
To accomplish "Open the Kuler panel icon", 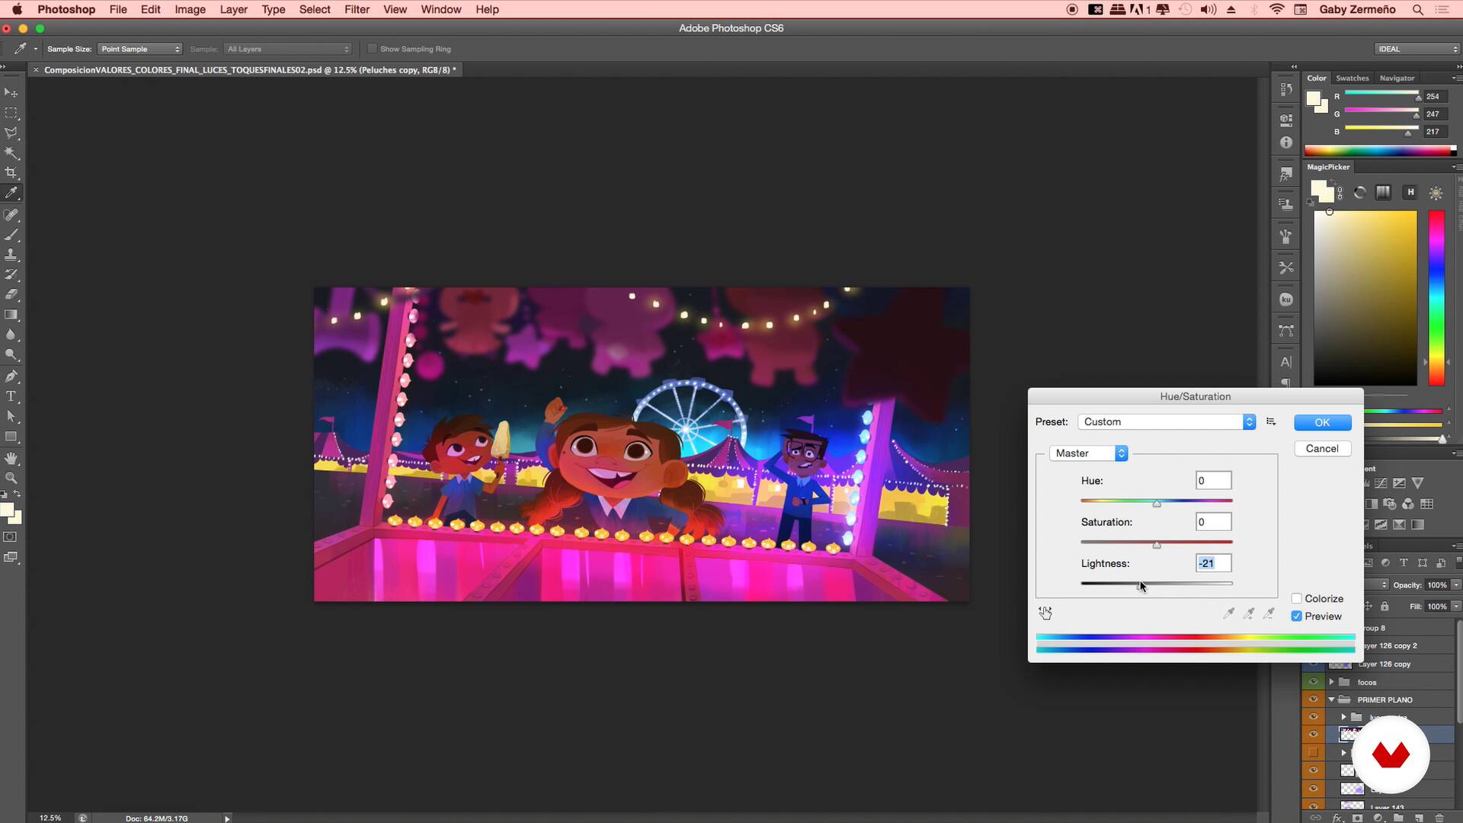I will coord(1286,299).
